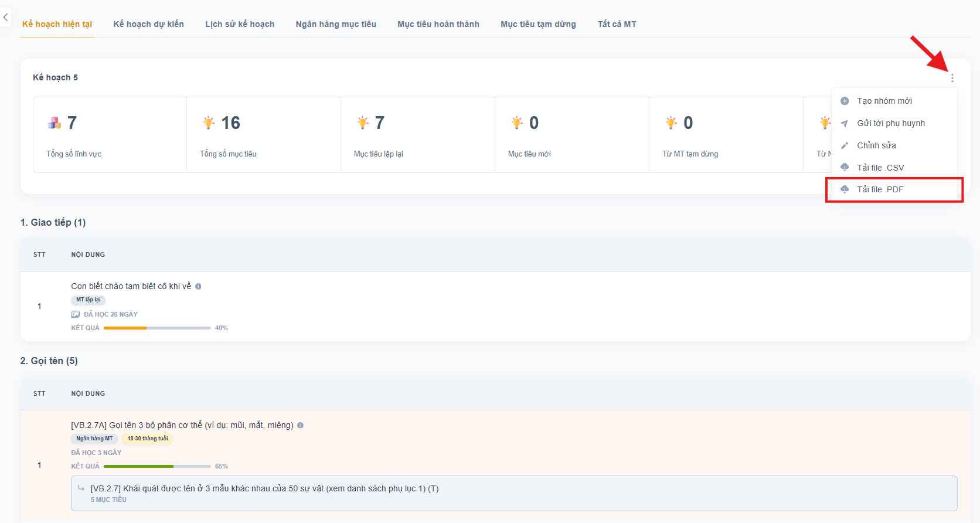
Task: Go to 'Ngân hàng mục tiêu' tab
Action: (x=336, y=24)
